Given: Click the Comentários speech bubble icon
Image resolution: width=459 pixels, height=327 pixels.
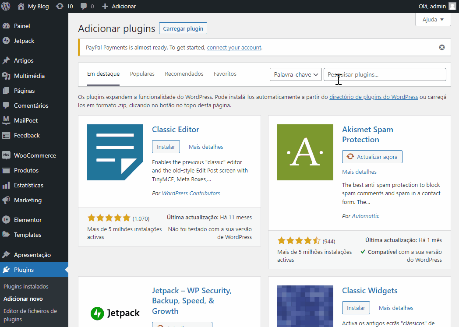Looking at the screenshot, I should 6,105.
